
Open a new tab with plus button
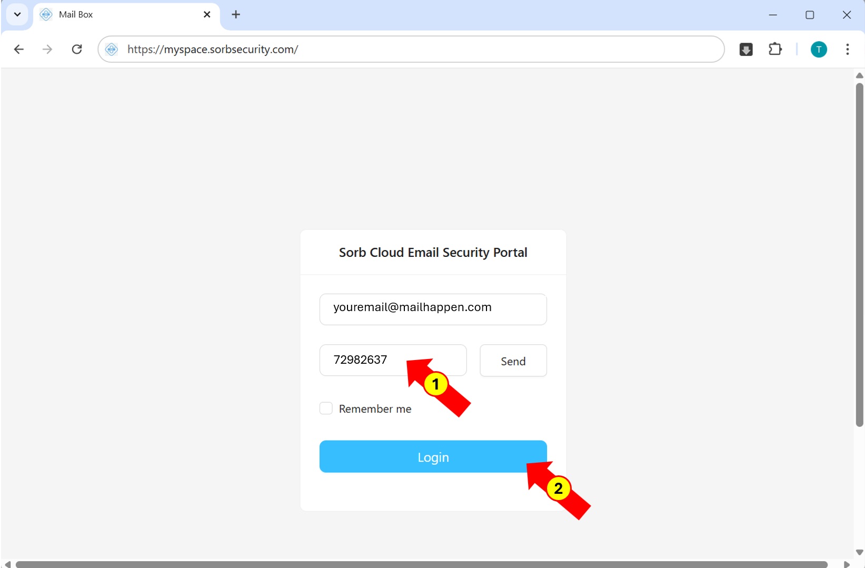236,15
